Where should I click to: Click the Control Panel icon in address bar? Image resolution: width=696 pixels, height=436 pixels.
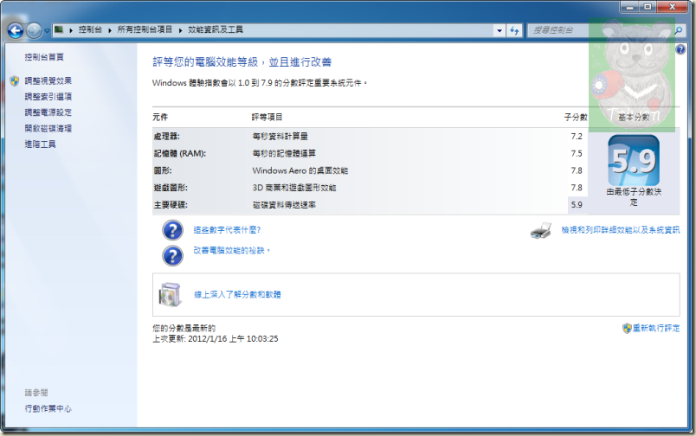tap(59, 29)
